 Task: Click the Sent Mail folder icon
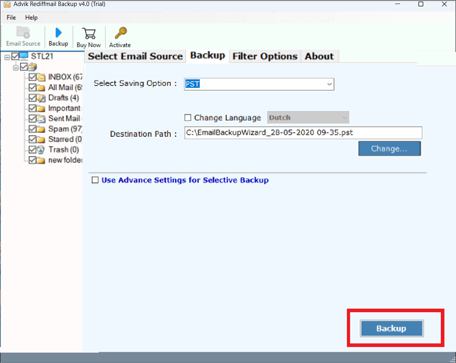(41, 119)
